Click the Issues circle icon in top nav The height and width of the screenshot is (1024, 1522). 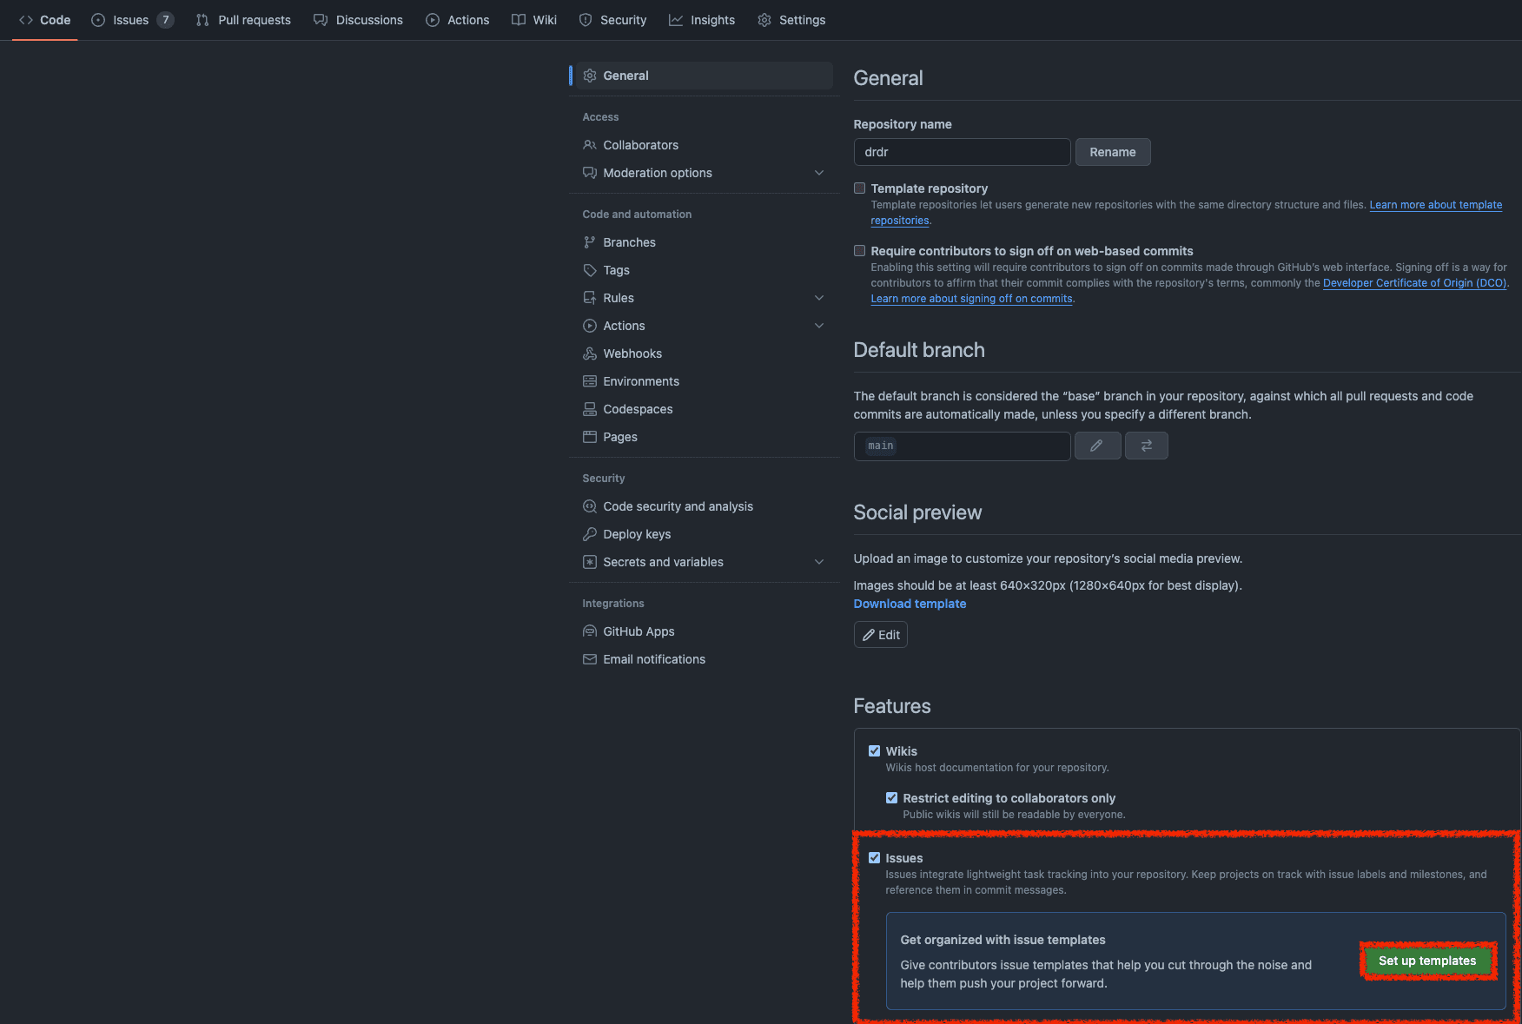point(98,20)
